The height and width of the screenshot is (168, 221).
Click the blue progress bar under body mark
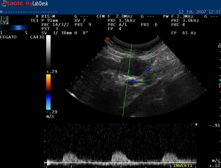[x=14, y=28]
